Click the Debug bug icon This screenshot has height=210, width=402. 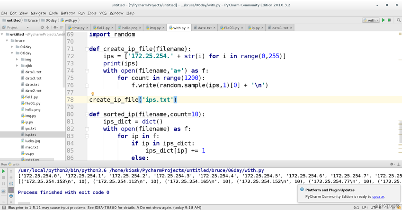(390, 20)
